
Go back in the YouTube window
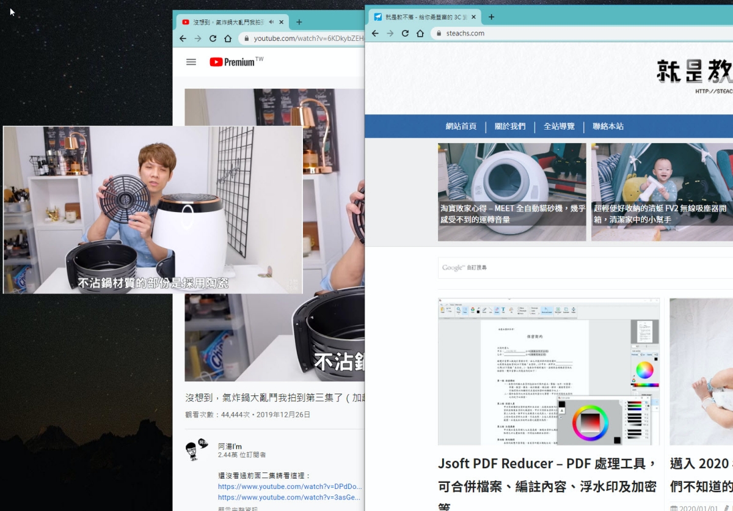tap(183, 39)
